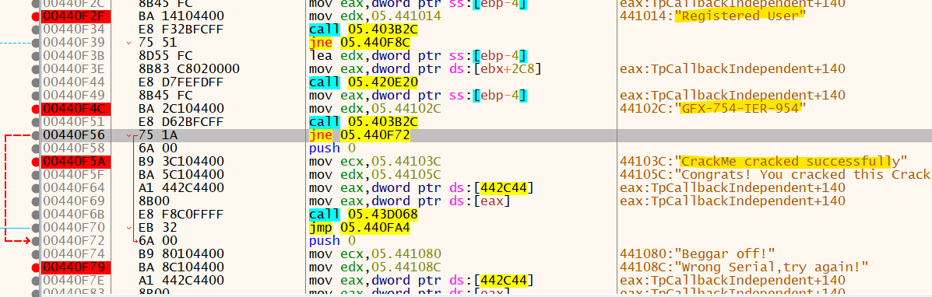The width and height of the screenshot is (932, 297).
Task: Toggle breakpoint dot beside address 00440F34
Action: click(36, 29)
